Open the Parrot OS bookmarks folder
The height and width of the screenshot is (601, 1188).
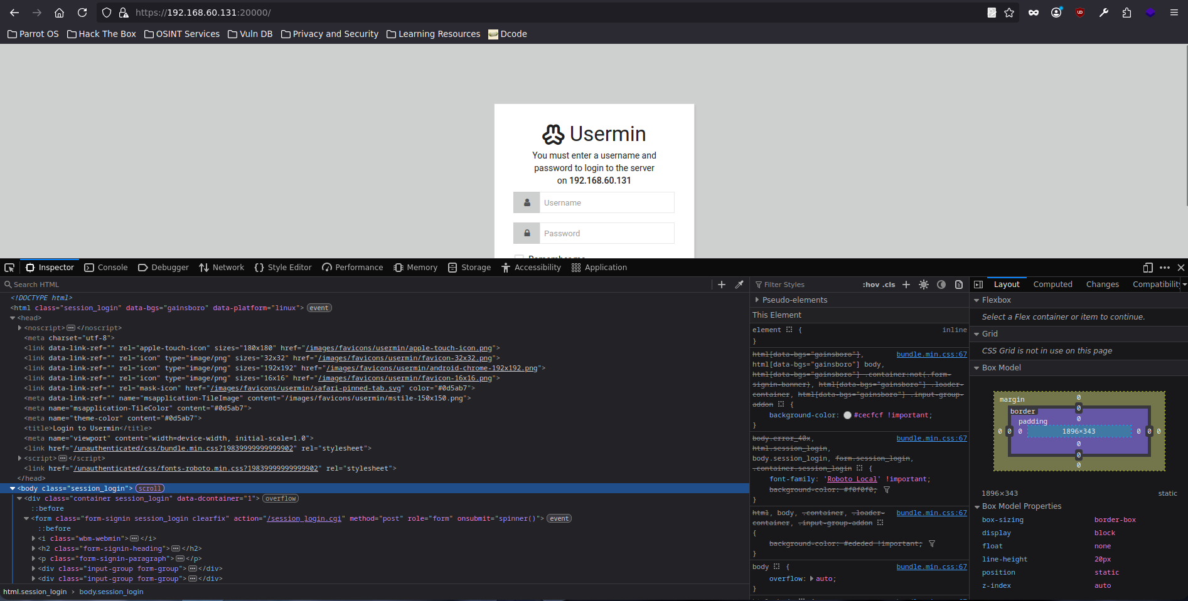pyautogui.click(x=33, y=34)
